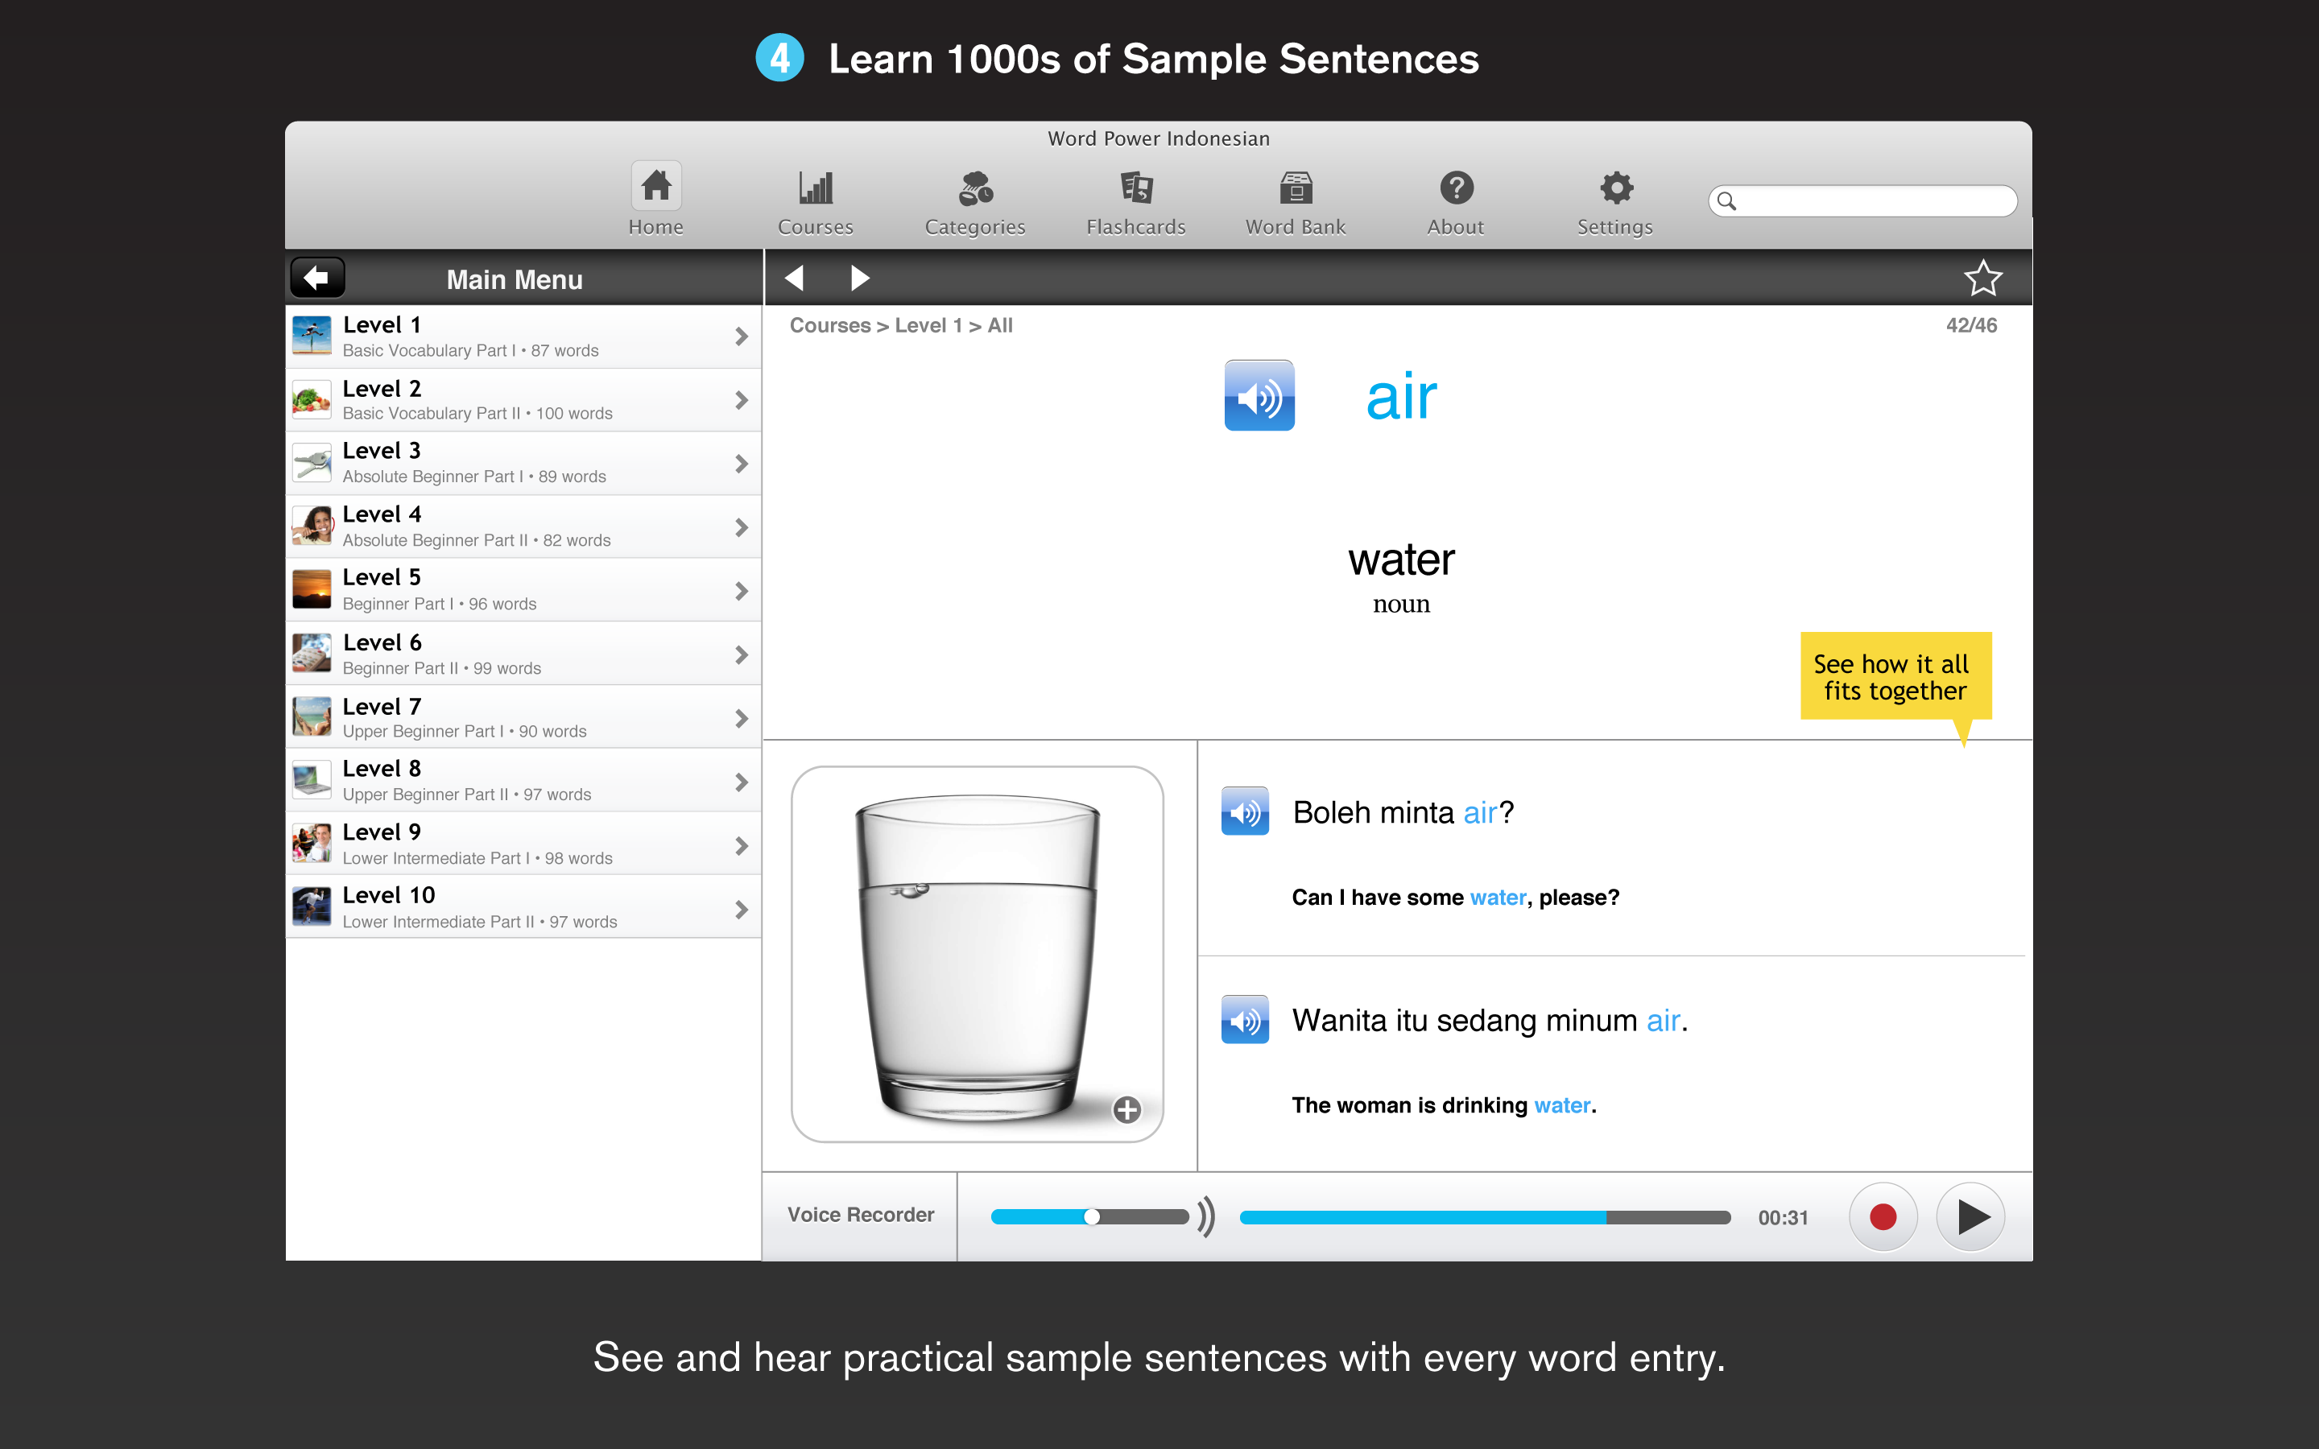Click the back navigation arrow button
The width and height of the screenshot is (2319, 1449).
click(319, 277)
